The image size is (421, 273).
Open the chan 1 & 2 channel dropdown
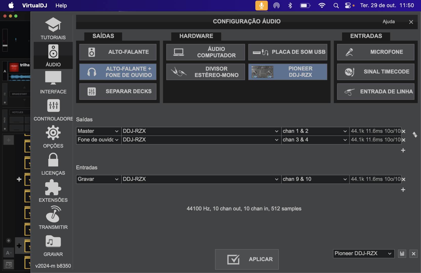pos(315,131)
